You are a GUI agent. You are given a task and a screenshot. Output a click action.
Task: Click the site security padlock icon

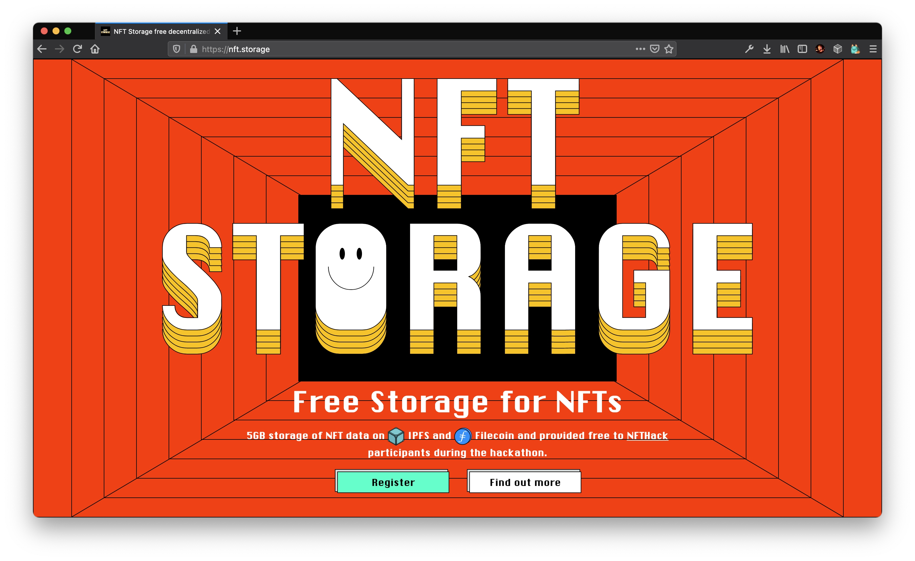(193, 49)
